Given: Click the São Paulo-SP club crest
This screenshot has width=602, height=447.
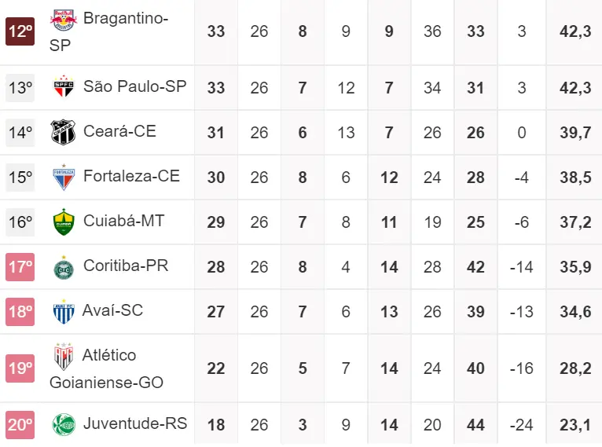Looking at the screenshot, I should click(63, 87).
